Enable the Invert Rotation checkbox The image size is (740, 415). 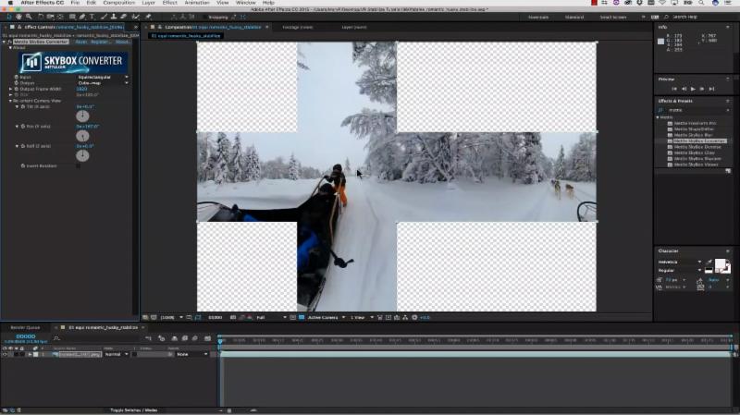click(79, 165)
